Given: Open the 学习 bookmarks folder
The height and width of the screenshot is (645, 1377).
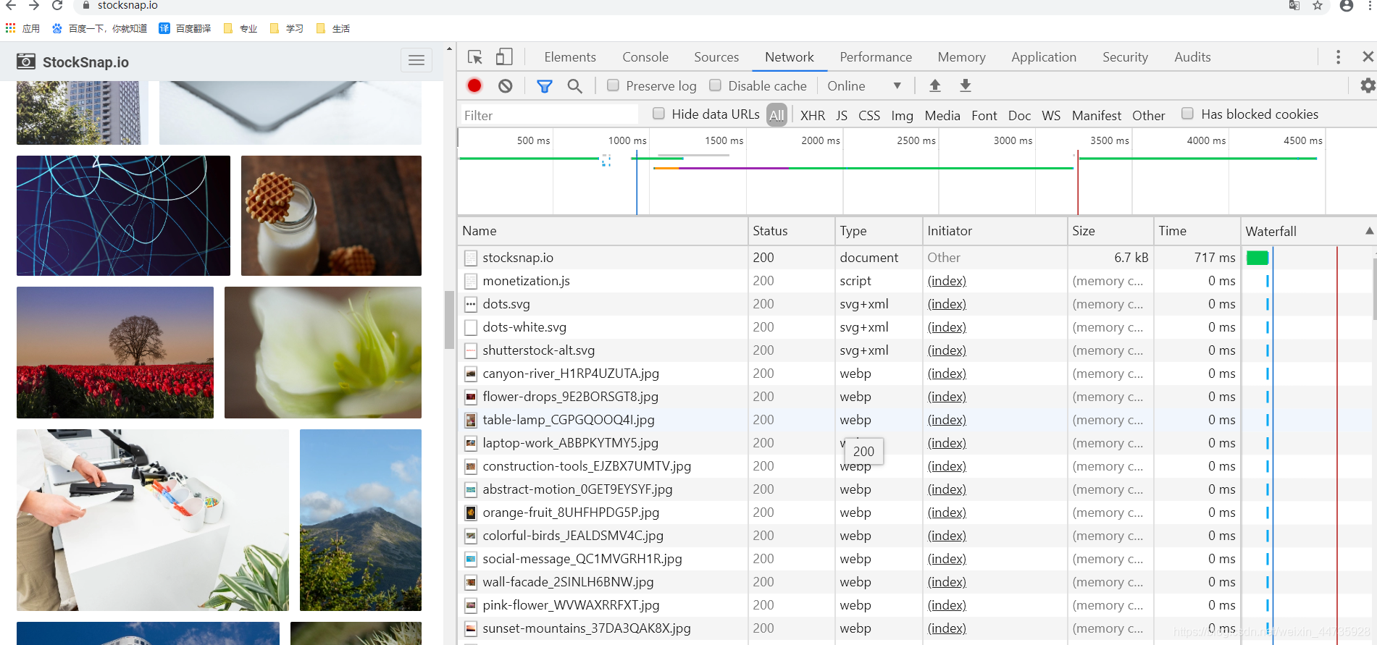Looking at the screenshot, I should [x=286, y=28].
